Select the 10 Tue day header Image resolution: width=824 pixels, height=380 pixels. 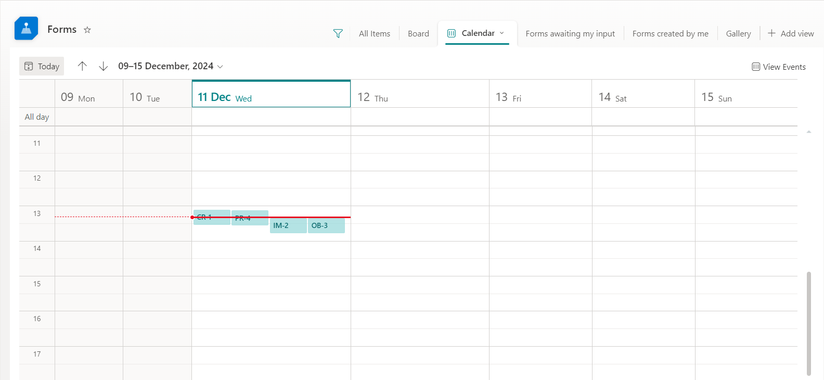[x=157, y=94]
